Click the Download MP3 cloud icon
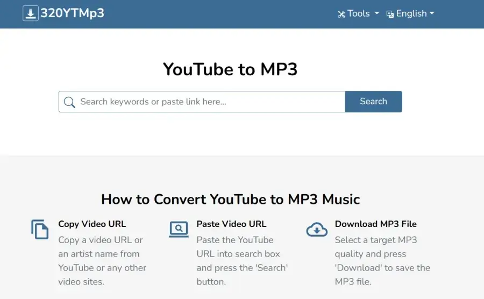 pos(317,229)
